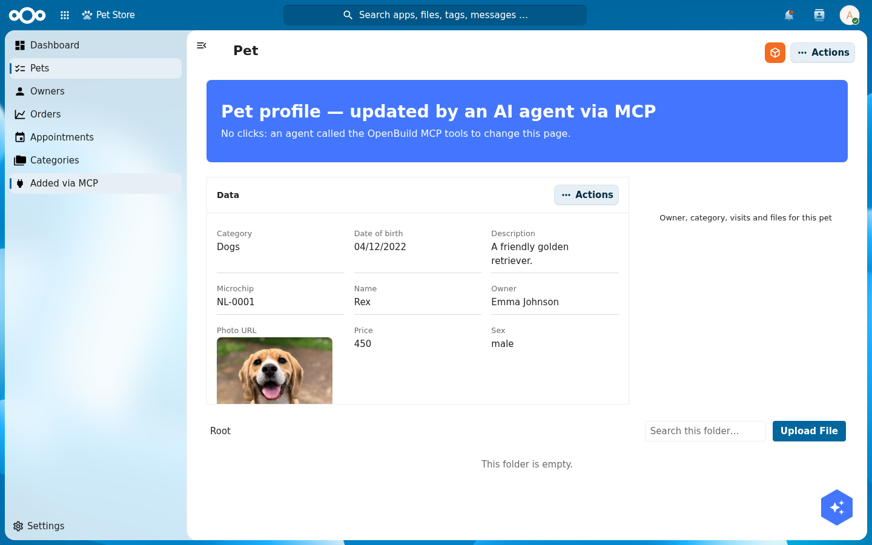Click the Owners person icon
Image resolution: width=872 pixels, height=545 pixels.
[20, 91]
